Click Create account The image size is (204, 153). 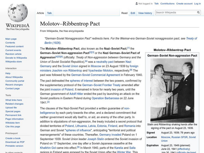click(184, 4)
